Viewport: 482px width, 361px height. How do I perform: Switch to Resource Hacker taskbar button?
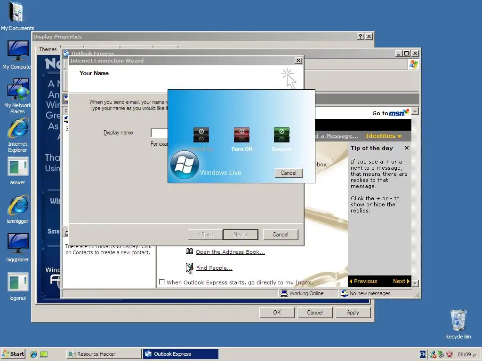pyautogui.click(x=104, y=354)
